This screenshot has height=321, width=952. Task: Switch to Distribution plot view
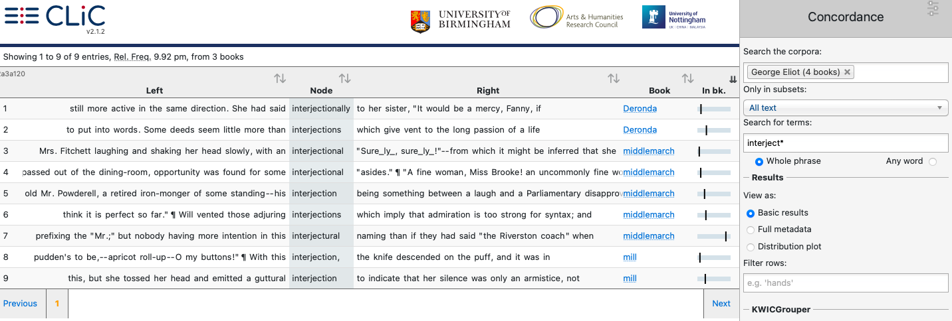point(751,247)
